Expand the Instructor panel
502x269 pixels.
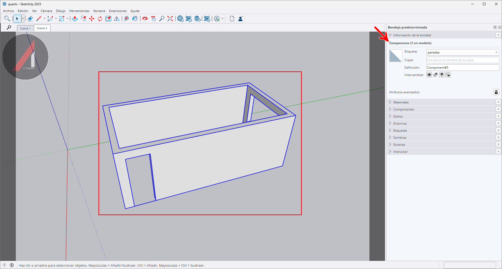390,151
